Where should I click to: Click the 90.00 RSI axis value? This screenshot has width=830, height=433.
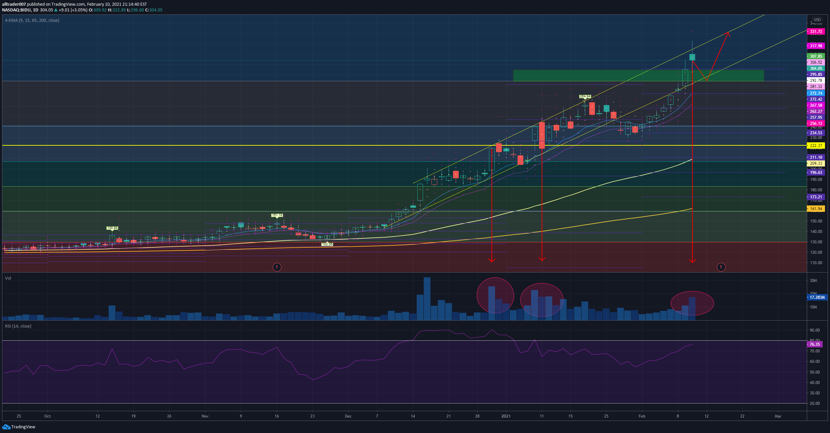pyautogui.click(x=815, y=330)
